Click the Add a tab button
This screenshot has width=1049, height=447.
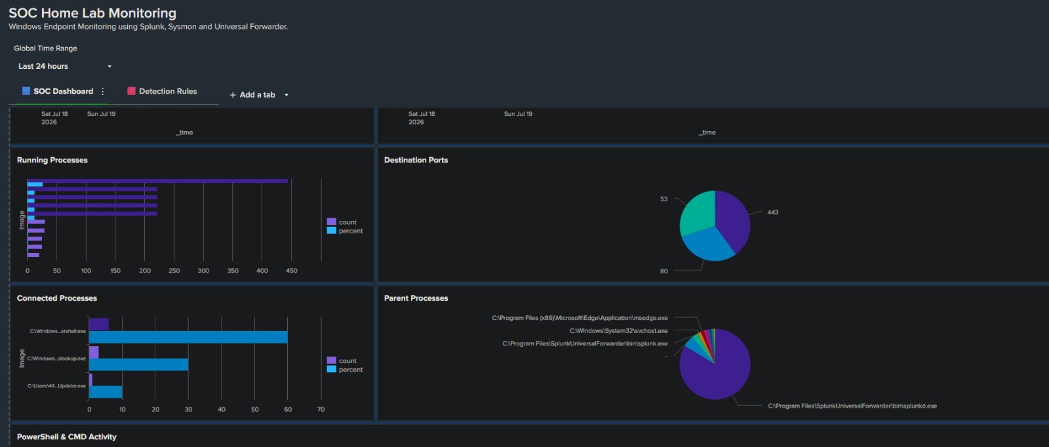coord(252,95)
